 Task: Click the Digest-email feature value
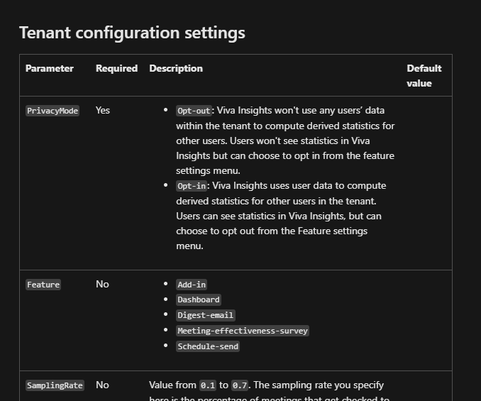(x=206, y=315)
